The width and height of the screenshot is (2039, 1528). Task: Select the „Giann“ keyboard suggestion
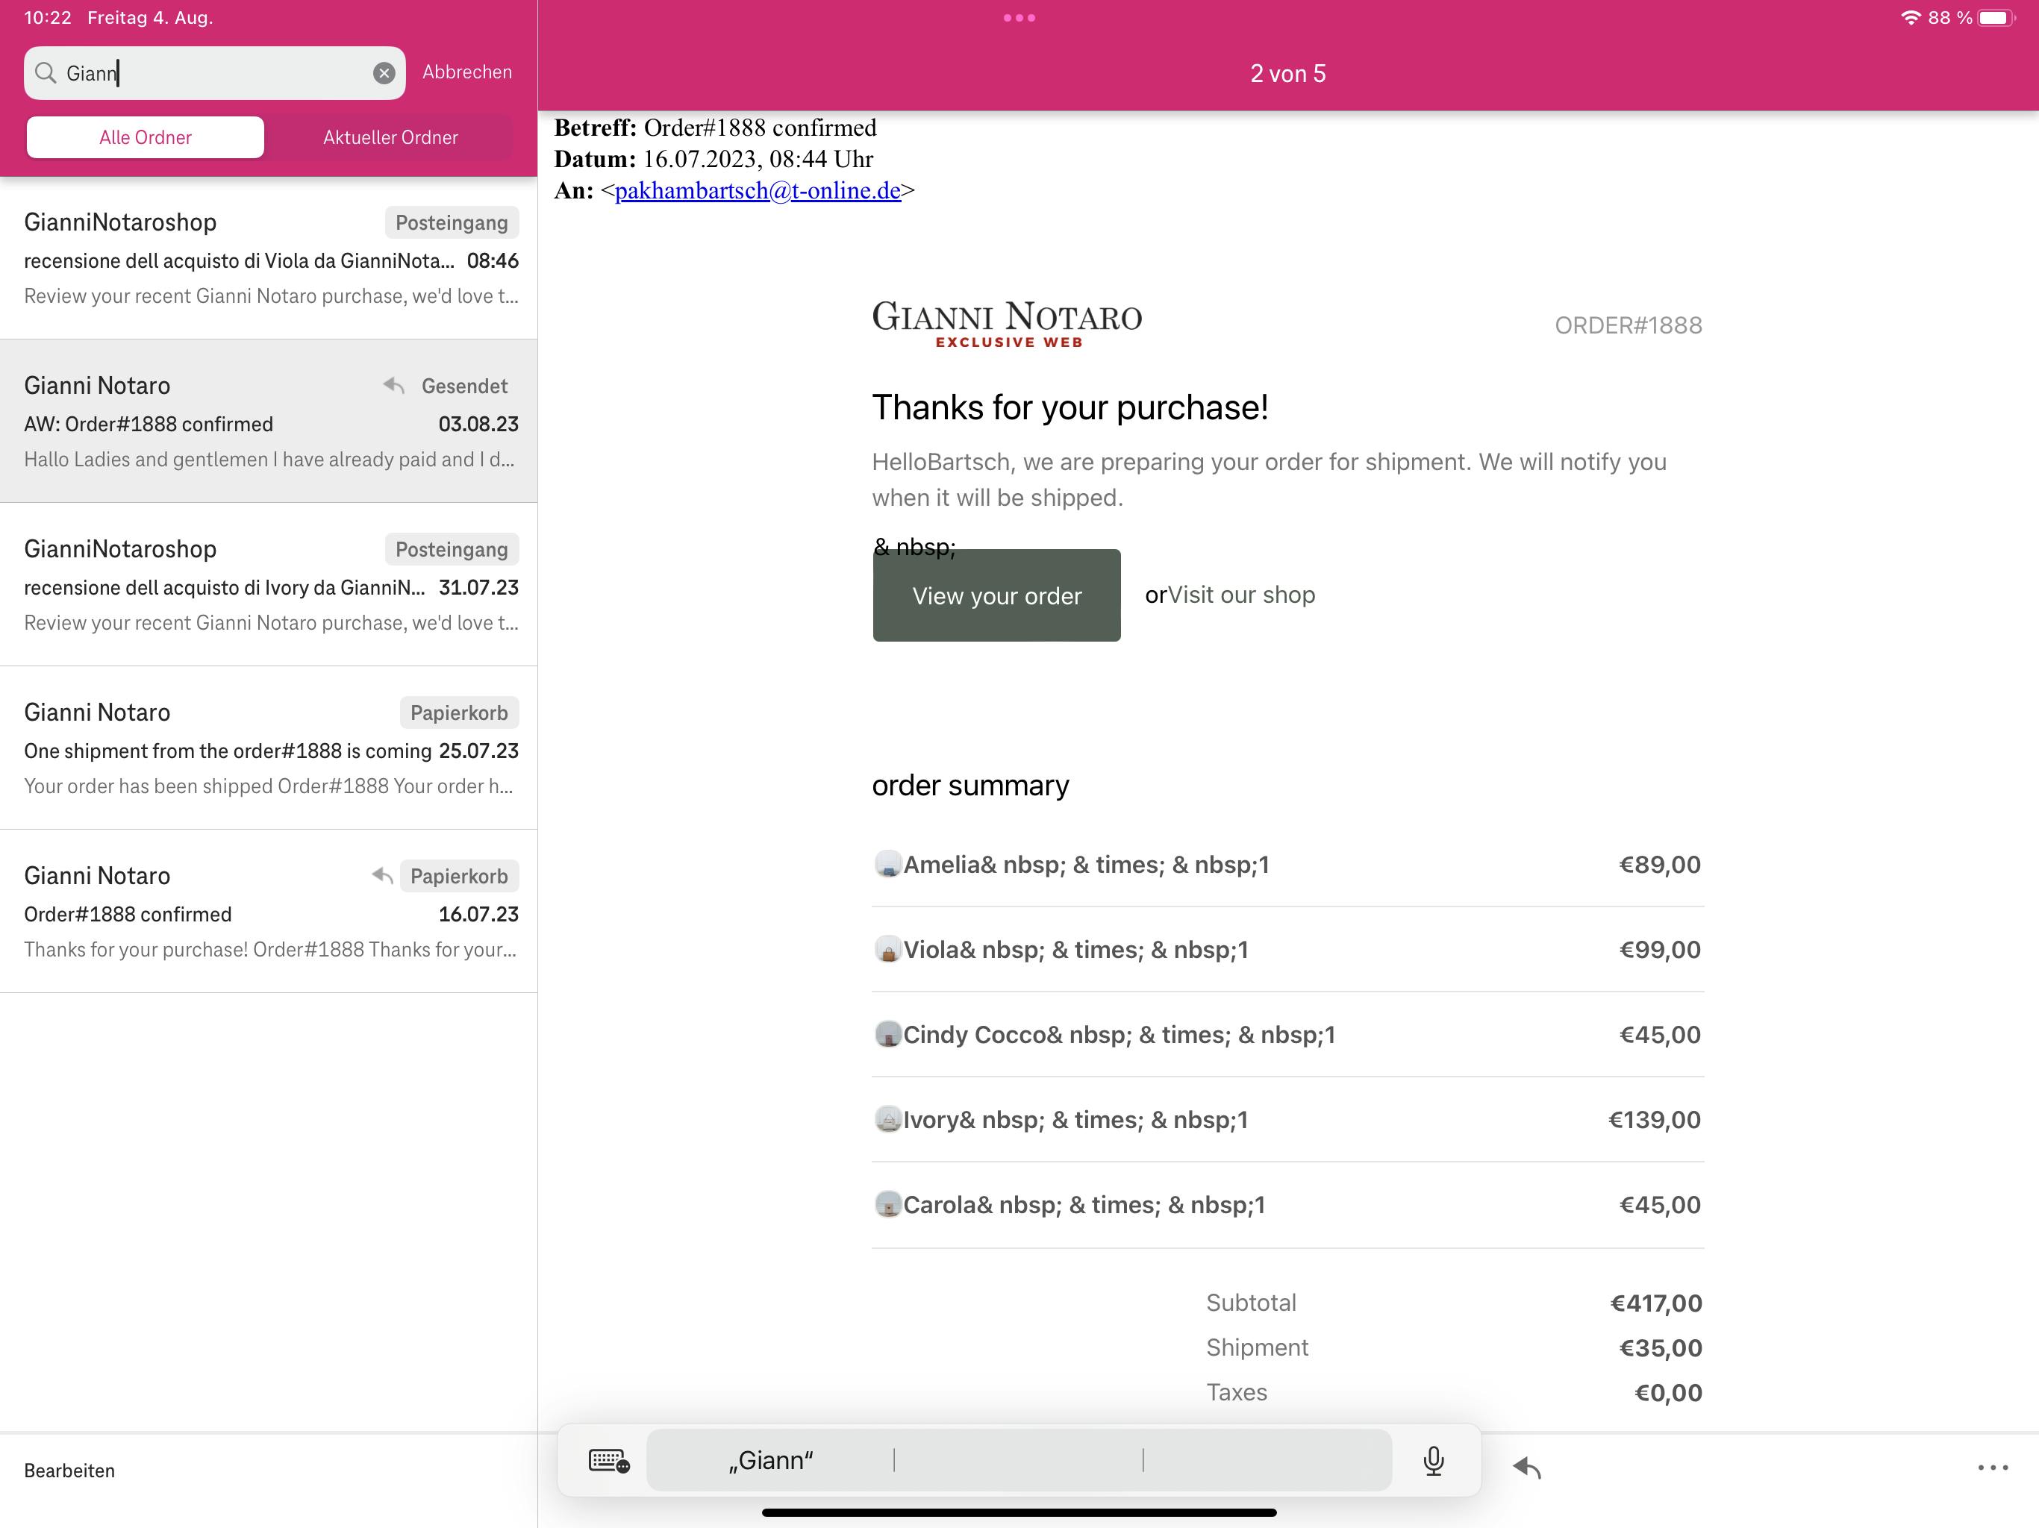click(771, 1461)
